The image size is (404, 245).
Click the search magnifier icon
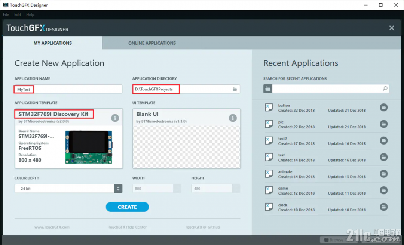click(385, 89)
